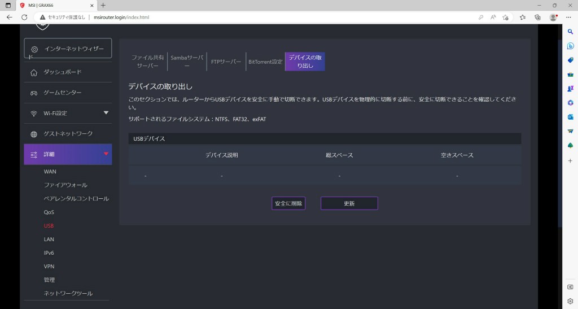Open the LAN submenu item
578x309 pixels.
pyautogui.click(x=49, y=240)
